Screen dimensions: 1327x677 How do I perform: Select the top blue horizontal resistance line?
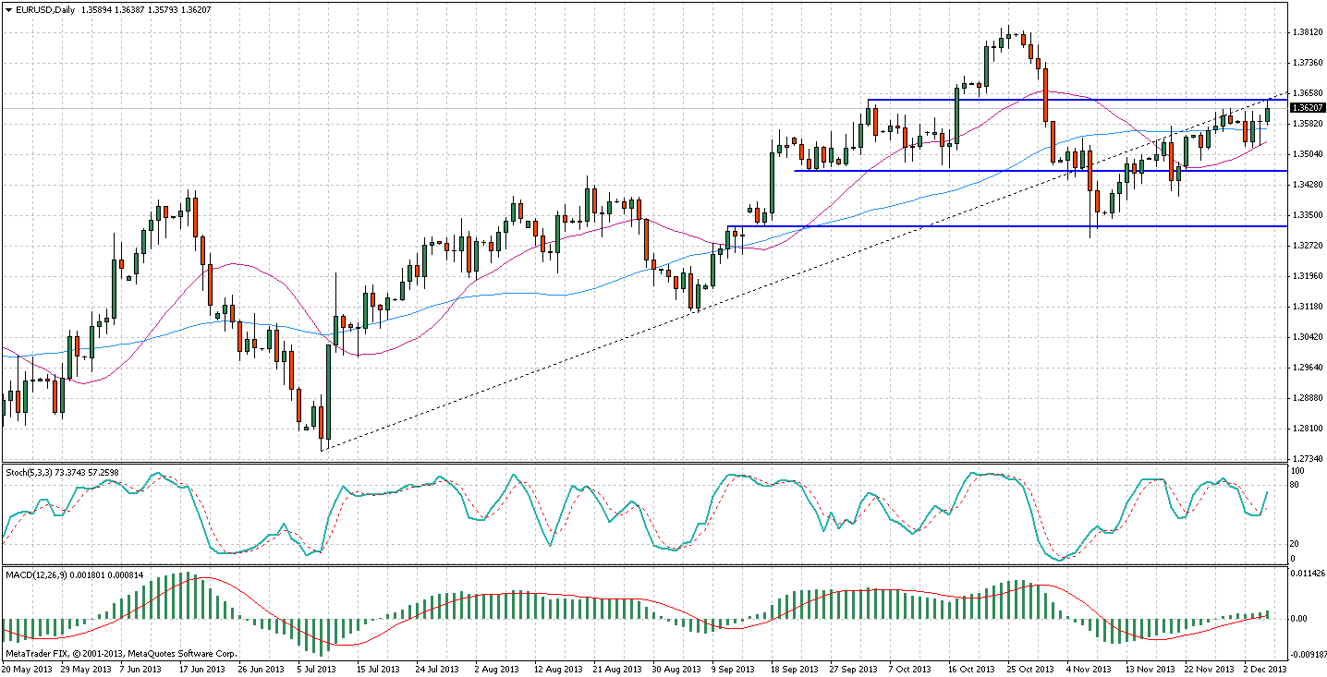click(1063, 100)
